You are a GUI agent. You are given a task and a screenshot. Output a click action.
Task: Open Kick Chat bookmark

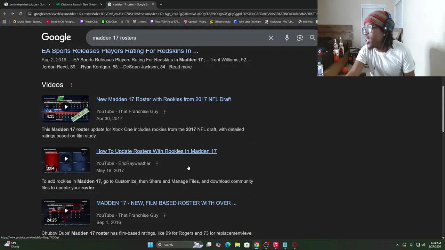click(x=109, y=22)
